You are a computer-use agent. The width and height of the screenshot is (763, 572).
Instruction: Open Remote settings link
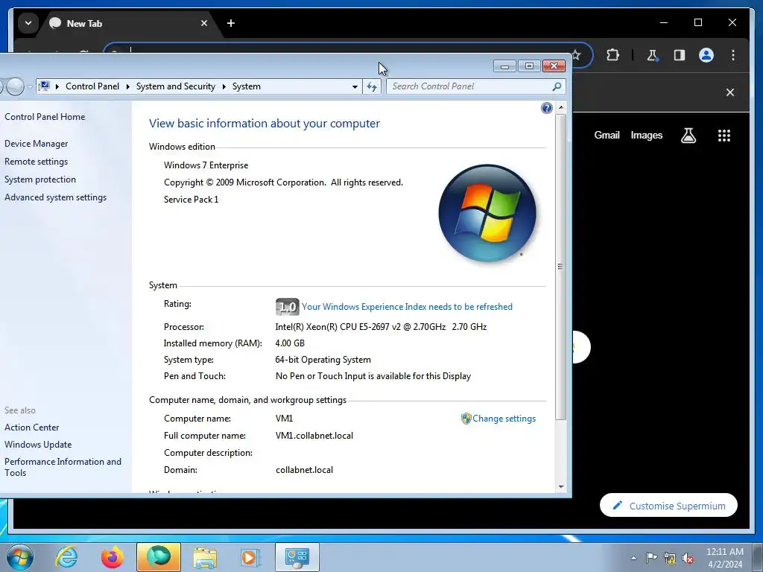coord(37,162)
